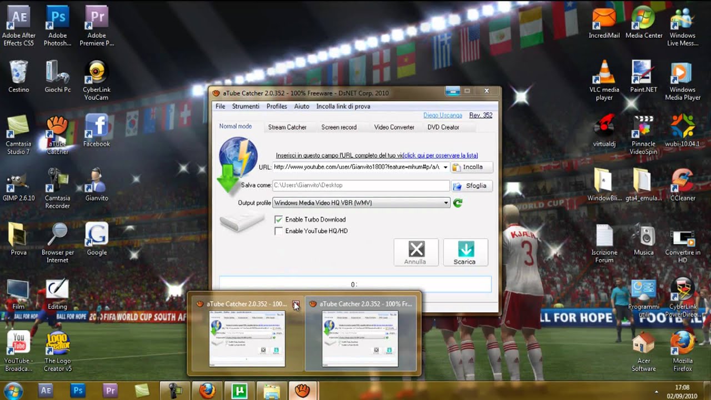
Task: Show hidden system tray icons arrow
Action: pyautogui.click(x=657, y=391)
